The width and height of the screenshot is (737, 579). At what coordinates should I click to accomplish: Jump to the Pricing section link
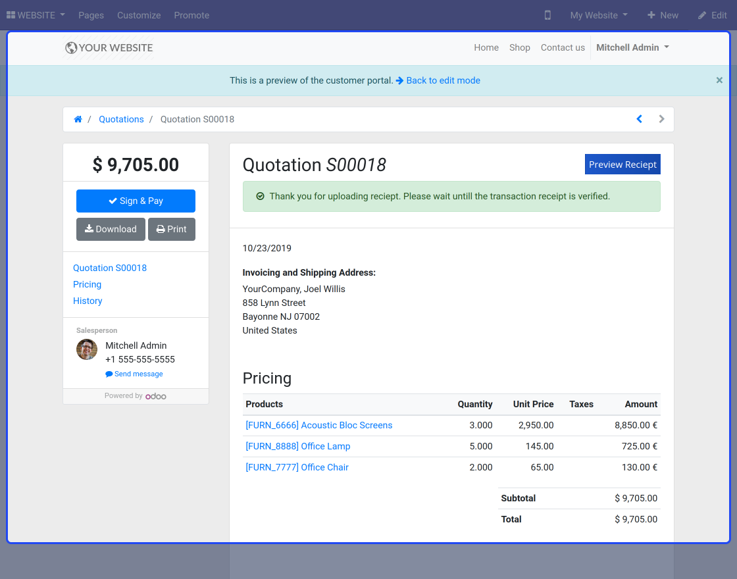click(x=87, y=284)
